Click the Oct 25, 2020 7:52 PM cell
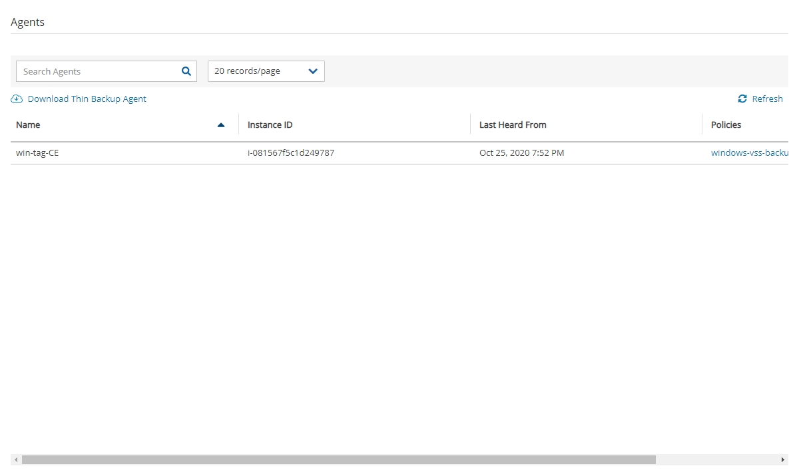799x476 pixels. 521,153
